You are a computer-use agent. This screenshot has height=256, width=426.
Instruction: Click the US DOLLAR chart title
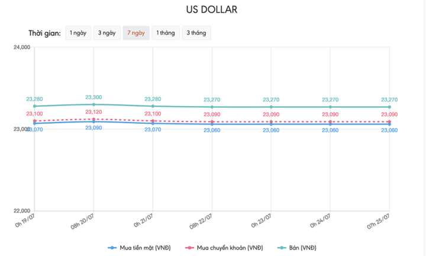pos(212,10)
